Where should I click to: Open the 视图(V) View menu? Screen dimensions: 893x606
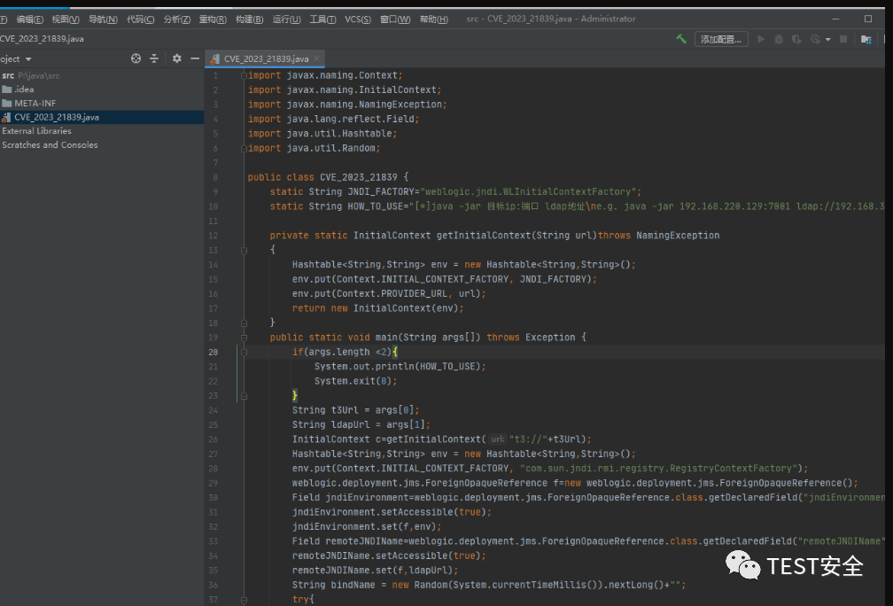66,19
